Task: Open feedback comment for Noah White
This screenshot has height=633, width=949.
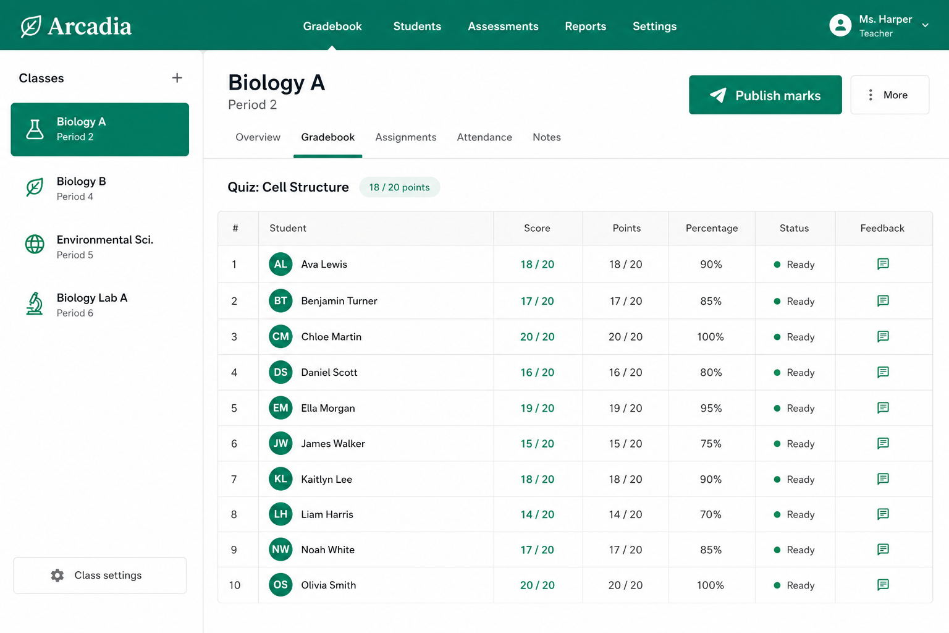Action: [883, 550]
